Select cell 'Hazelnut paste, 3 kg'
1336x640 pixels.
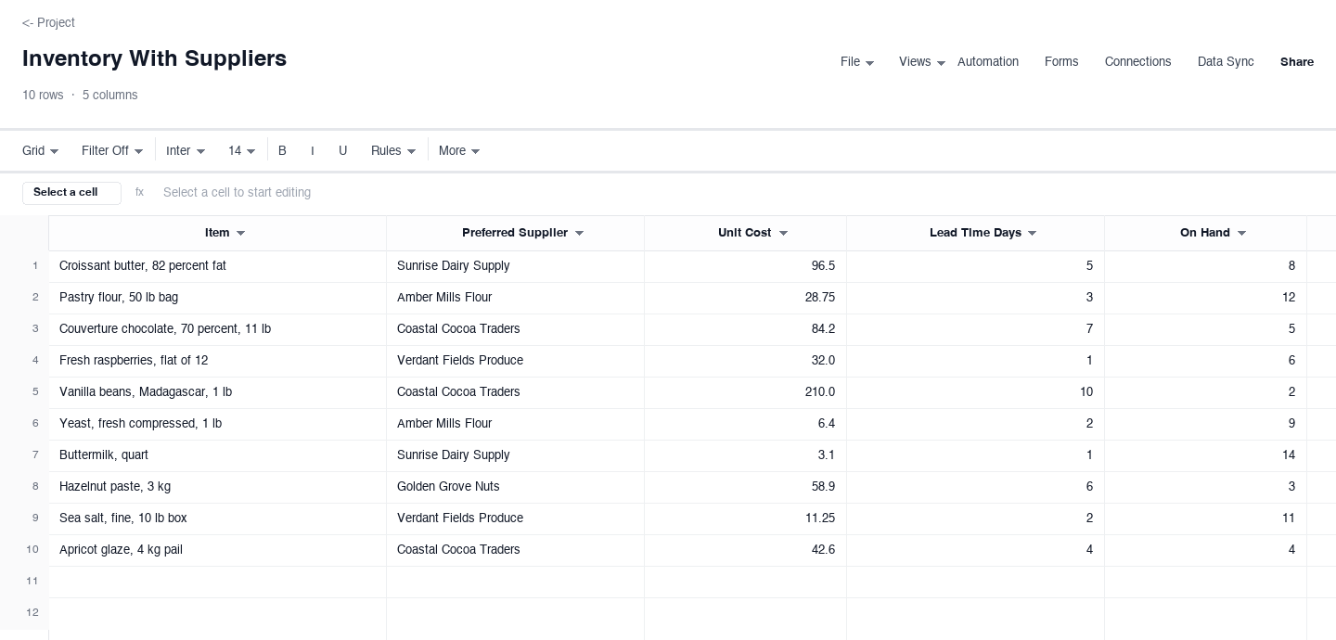point(217,487)
